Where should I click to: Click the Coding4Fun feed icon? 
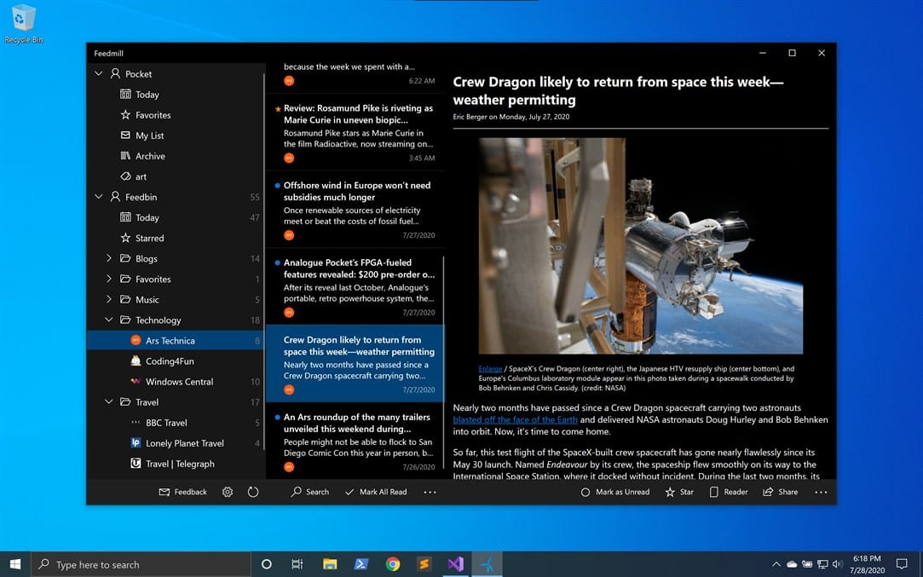point(136,361)
